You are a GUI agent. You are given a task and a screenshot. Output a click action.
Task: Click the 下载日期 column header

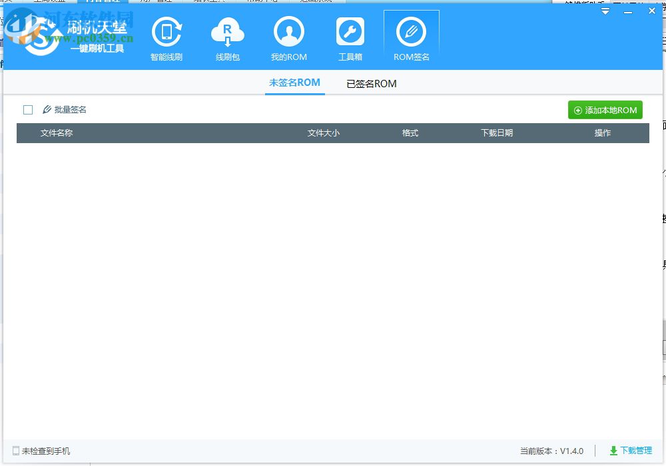pos(497,133)
